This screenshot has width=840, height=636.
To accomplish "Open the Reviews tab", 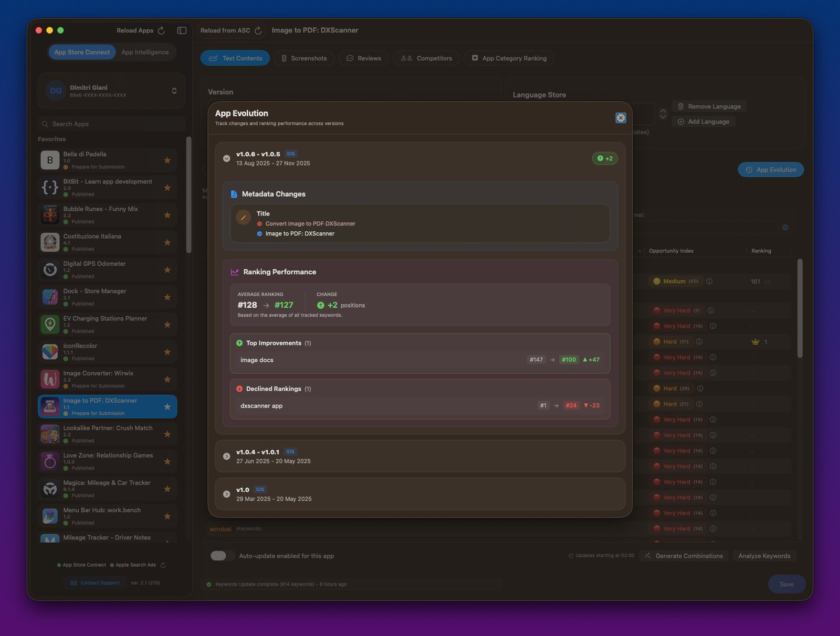I will (x=363, y=58).
